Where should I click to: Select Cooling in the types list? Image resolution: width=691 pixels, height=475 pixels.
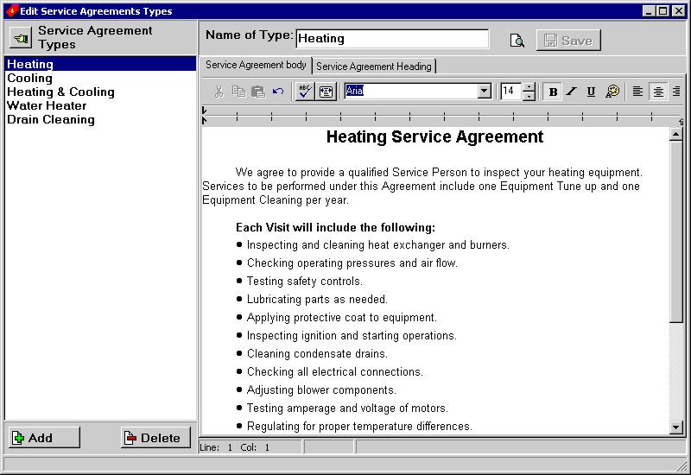[x=100, y=78]
